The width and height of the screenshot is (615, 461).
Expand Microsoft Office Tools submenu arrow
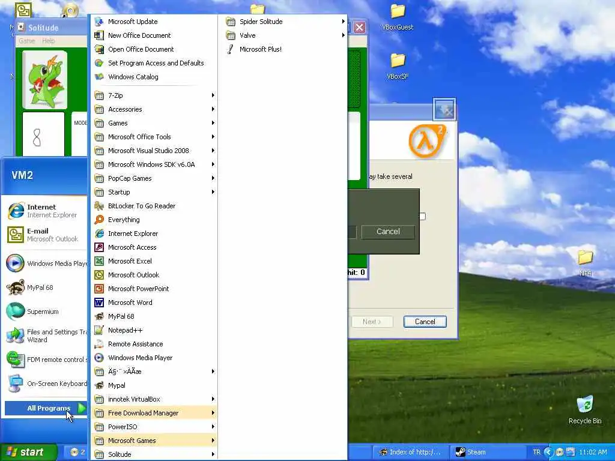coord(213,137)
